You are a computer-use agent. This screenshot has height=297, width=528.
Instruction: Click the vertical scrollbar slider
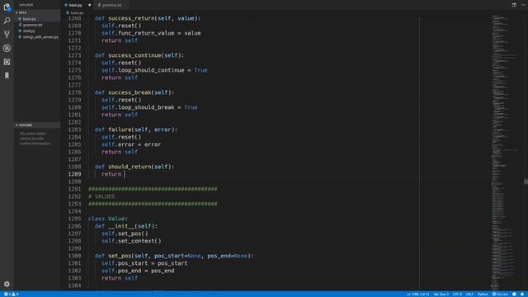(x=526, y=181)
